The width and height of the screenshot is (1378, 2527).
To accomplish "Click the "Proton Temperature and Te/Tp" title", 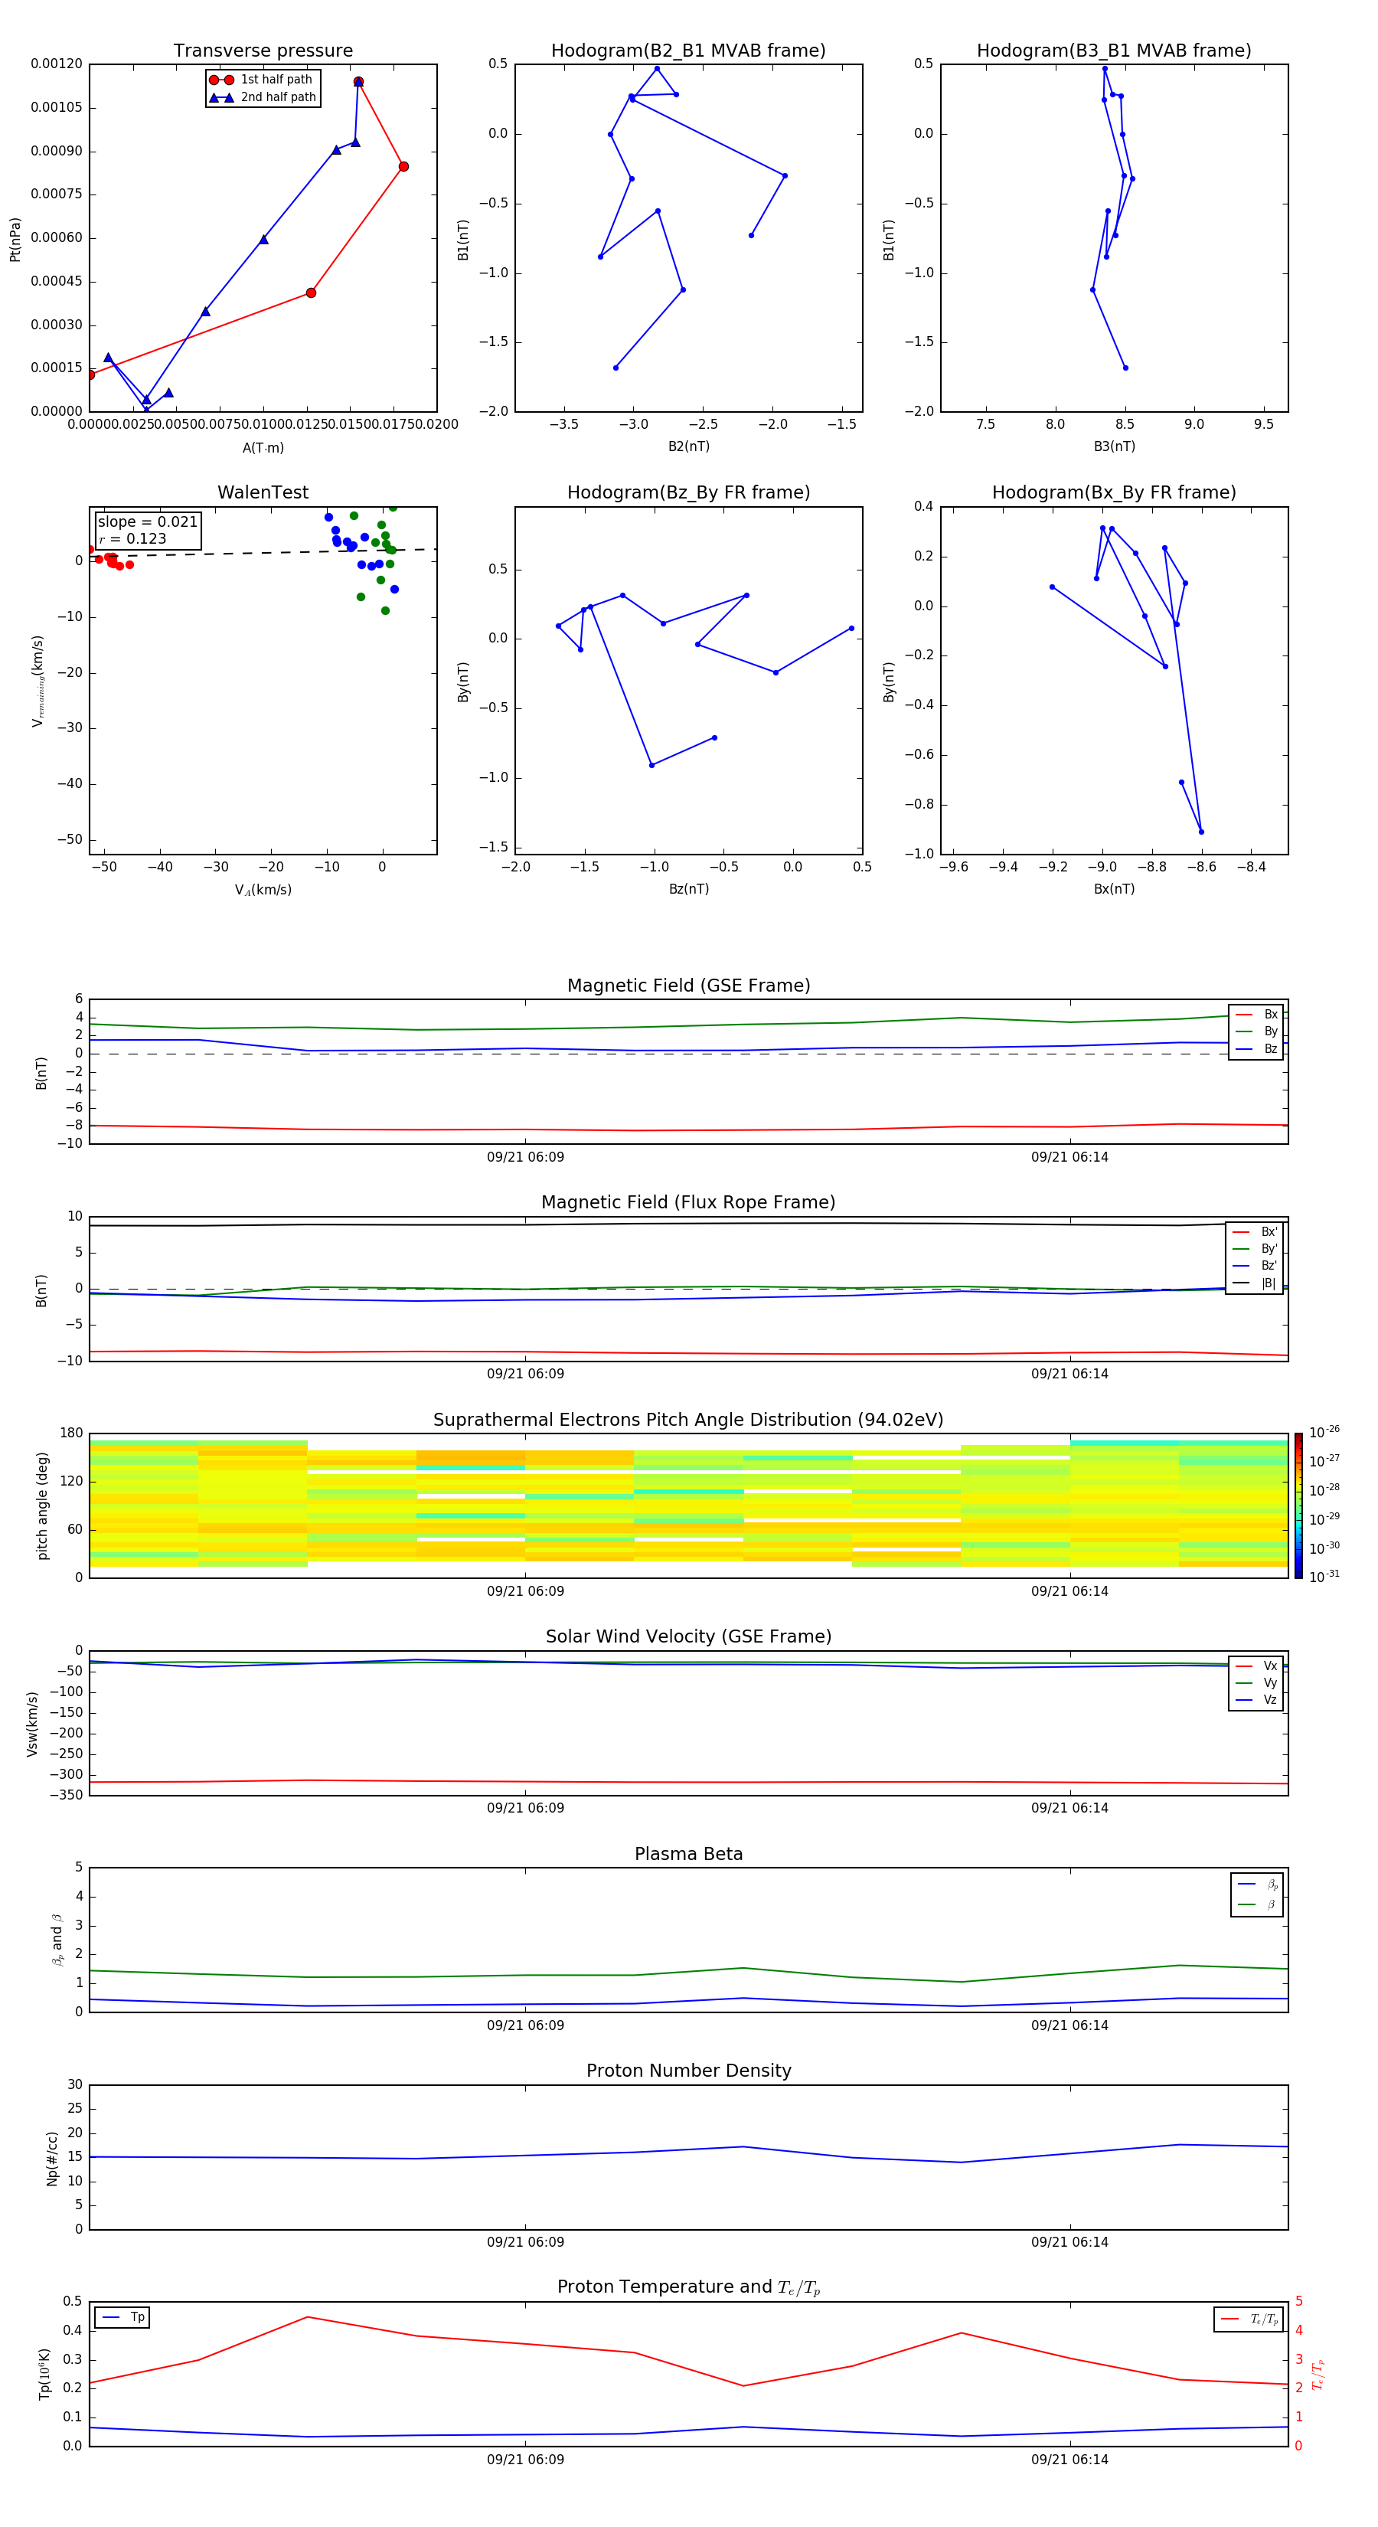I will click(688, 2287).
